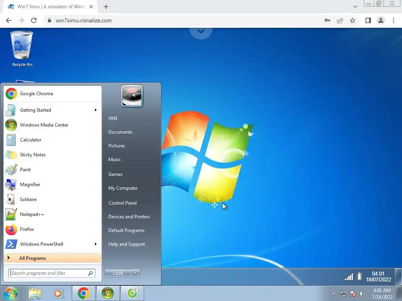Screen dimensions: 402x301
Task: Open Notepad++ from the Start menu
Action: 53,214
